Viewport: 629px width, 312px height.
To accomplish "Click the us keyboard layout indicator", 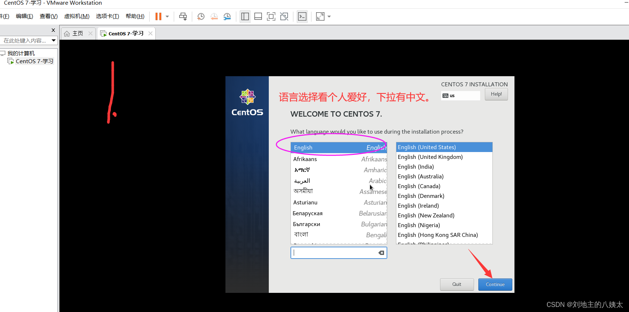I will (461, 96).
